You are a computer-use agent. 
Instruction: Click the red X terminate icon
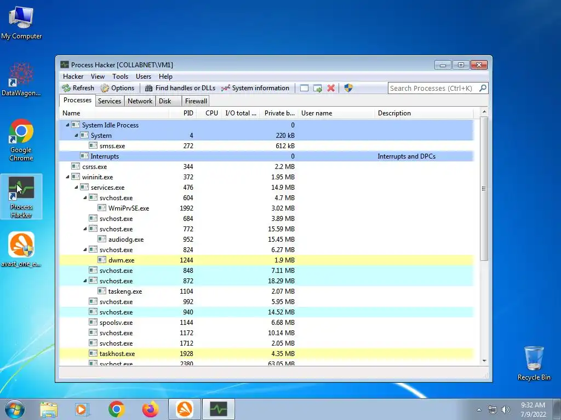pyautogui.click(x=331, y=88)
